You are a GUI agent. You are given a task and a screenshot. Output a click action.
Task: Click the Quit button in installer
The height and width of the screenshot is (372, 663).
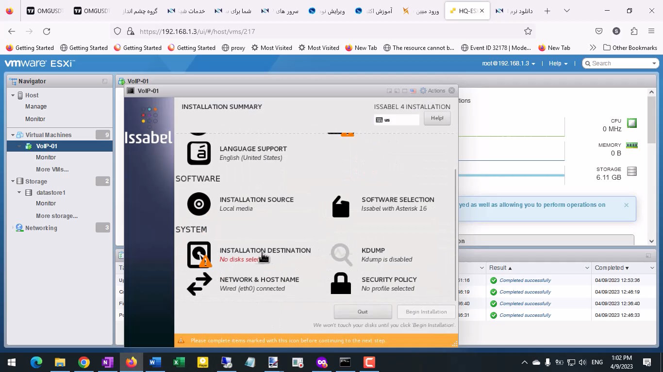[363, 312]
